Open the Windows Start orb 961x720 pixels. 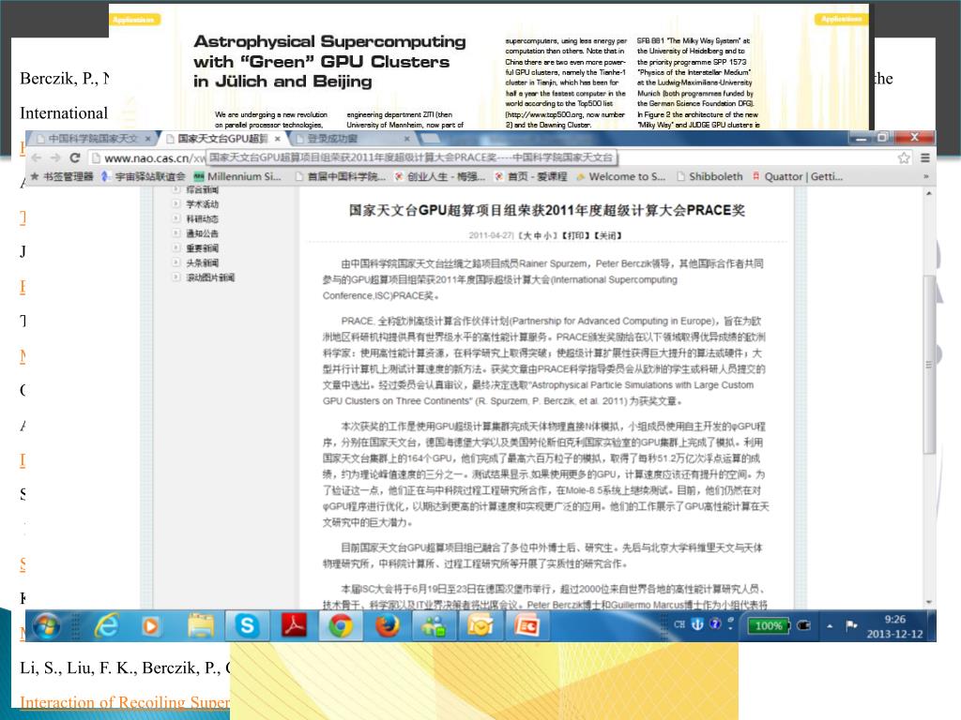click(47, 625)
